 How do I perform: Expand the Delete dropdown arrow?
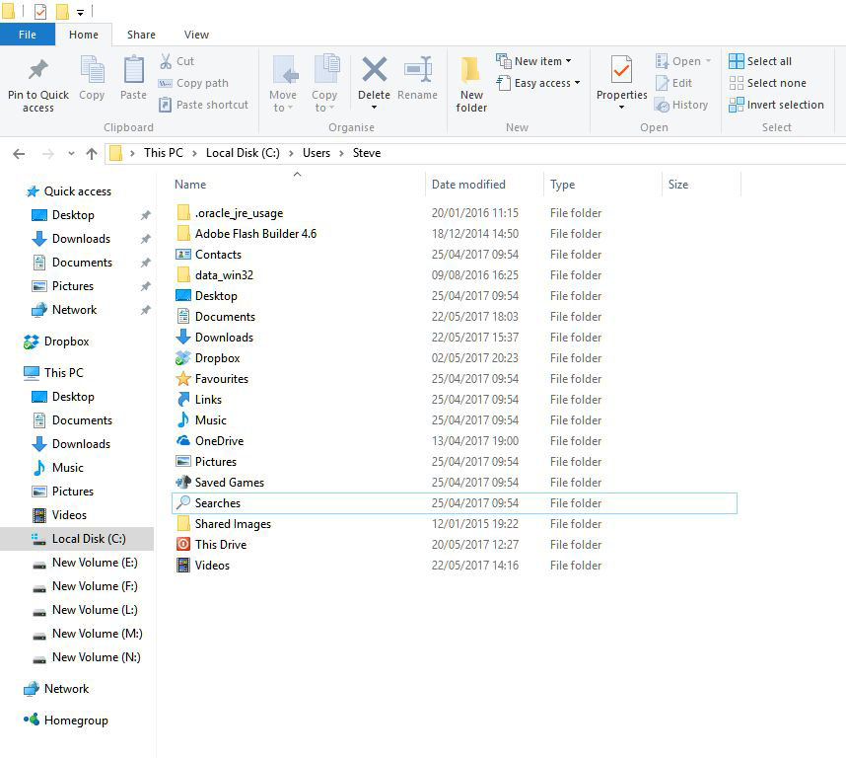(x=374, y=107)
